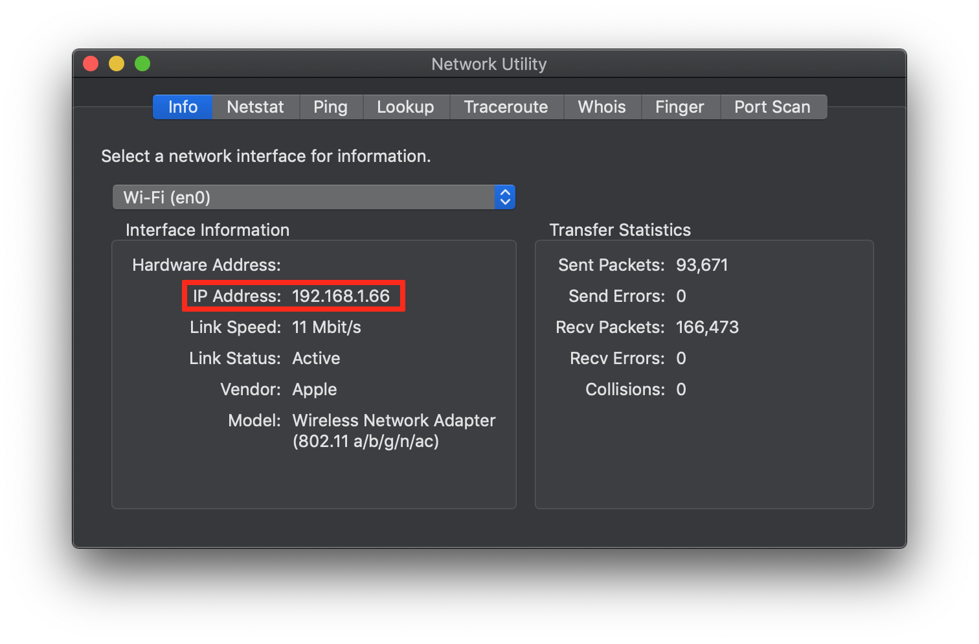The image size is (979, 644).
Task: Click the blue dropdown chevron control
Action: click(x=504, y=197)
